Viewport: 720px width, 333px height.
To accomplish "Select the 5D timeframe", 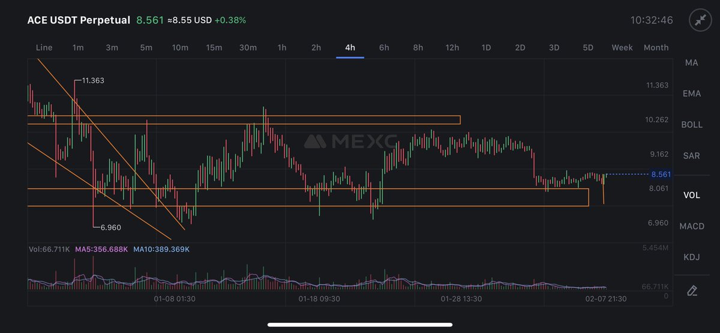I will [588, 47].
